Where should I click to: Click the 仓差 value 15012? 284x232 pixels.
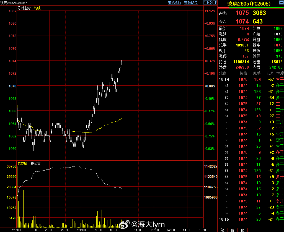tap(277, 62)
